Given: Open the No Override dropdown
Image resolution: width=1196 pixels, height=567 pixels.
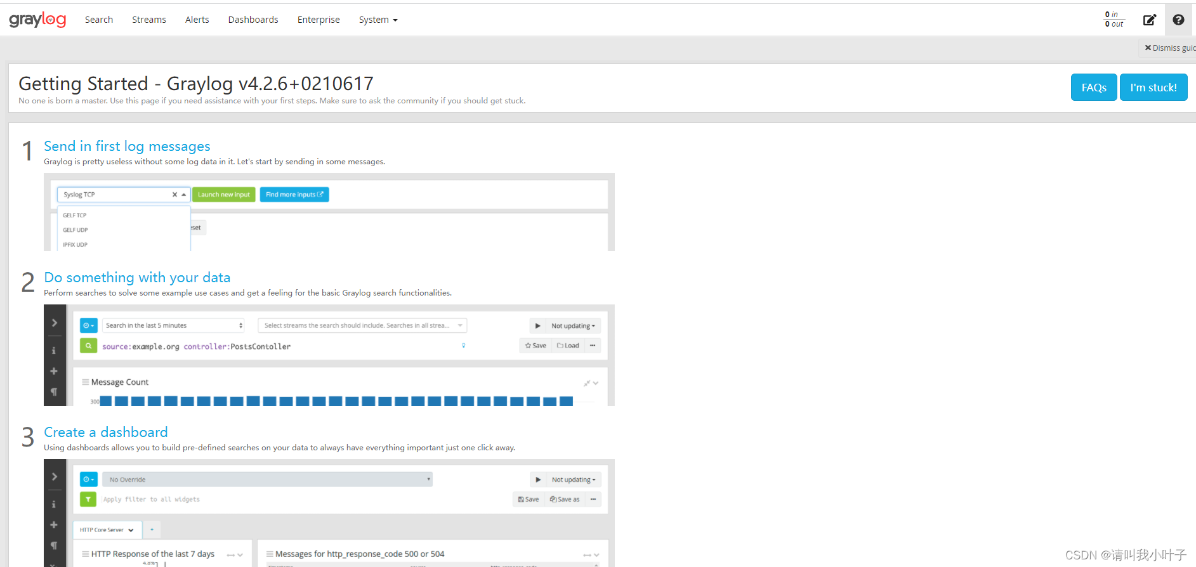Looking at the screenshot, I should click(268, 479).
